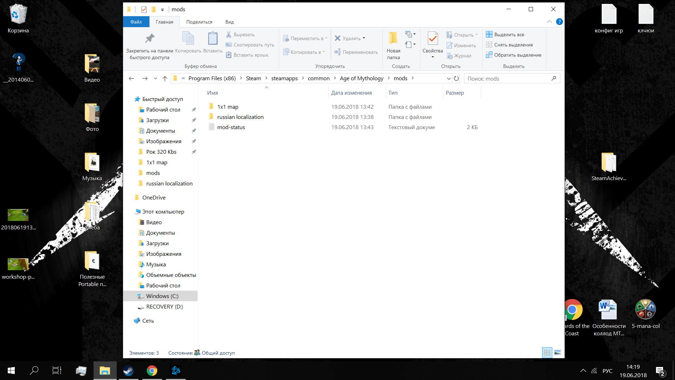Switch input language РУС in tray
This screenshot has height=380, width=675.
click(x=607, y=371)
